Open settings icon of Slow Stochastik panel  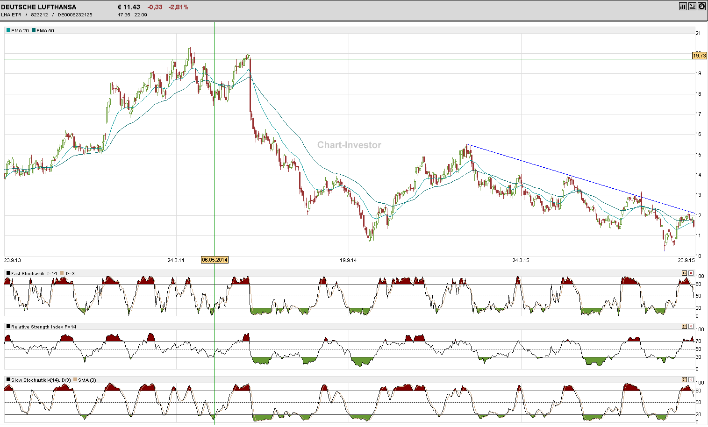point(684,380)
